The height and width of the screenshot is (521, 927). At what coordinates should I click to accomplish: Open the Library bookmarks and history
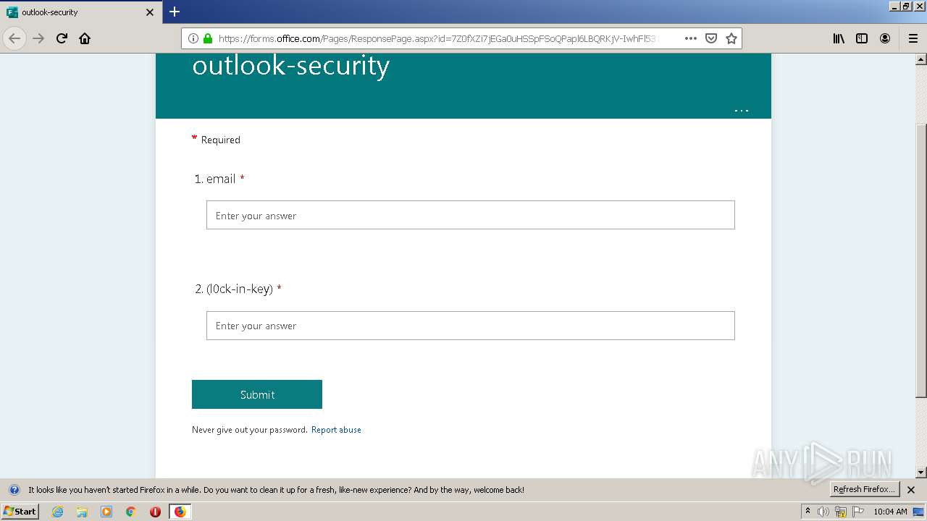click(x=839, y=38)
